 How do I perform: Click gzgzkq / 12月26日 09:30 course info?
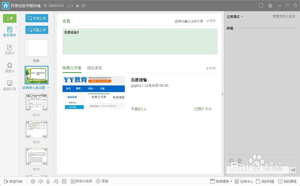(150, 86)
